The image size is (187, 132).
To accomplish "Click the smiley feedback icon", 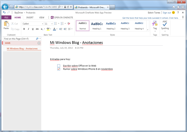I will click(174, 12).
